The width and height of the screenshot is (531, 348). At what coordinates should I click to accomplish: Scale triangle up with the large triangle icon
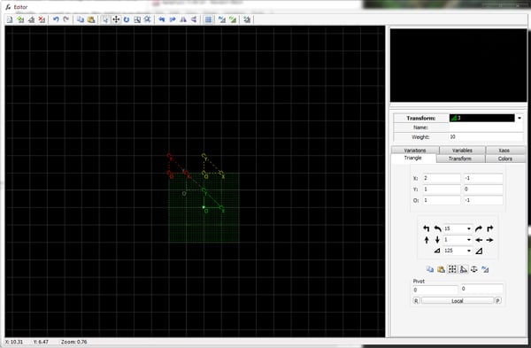click(479, 251)
